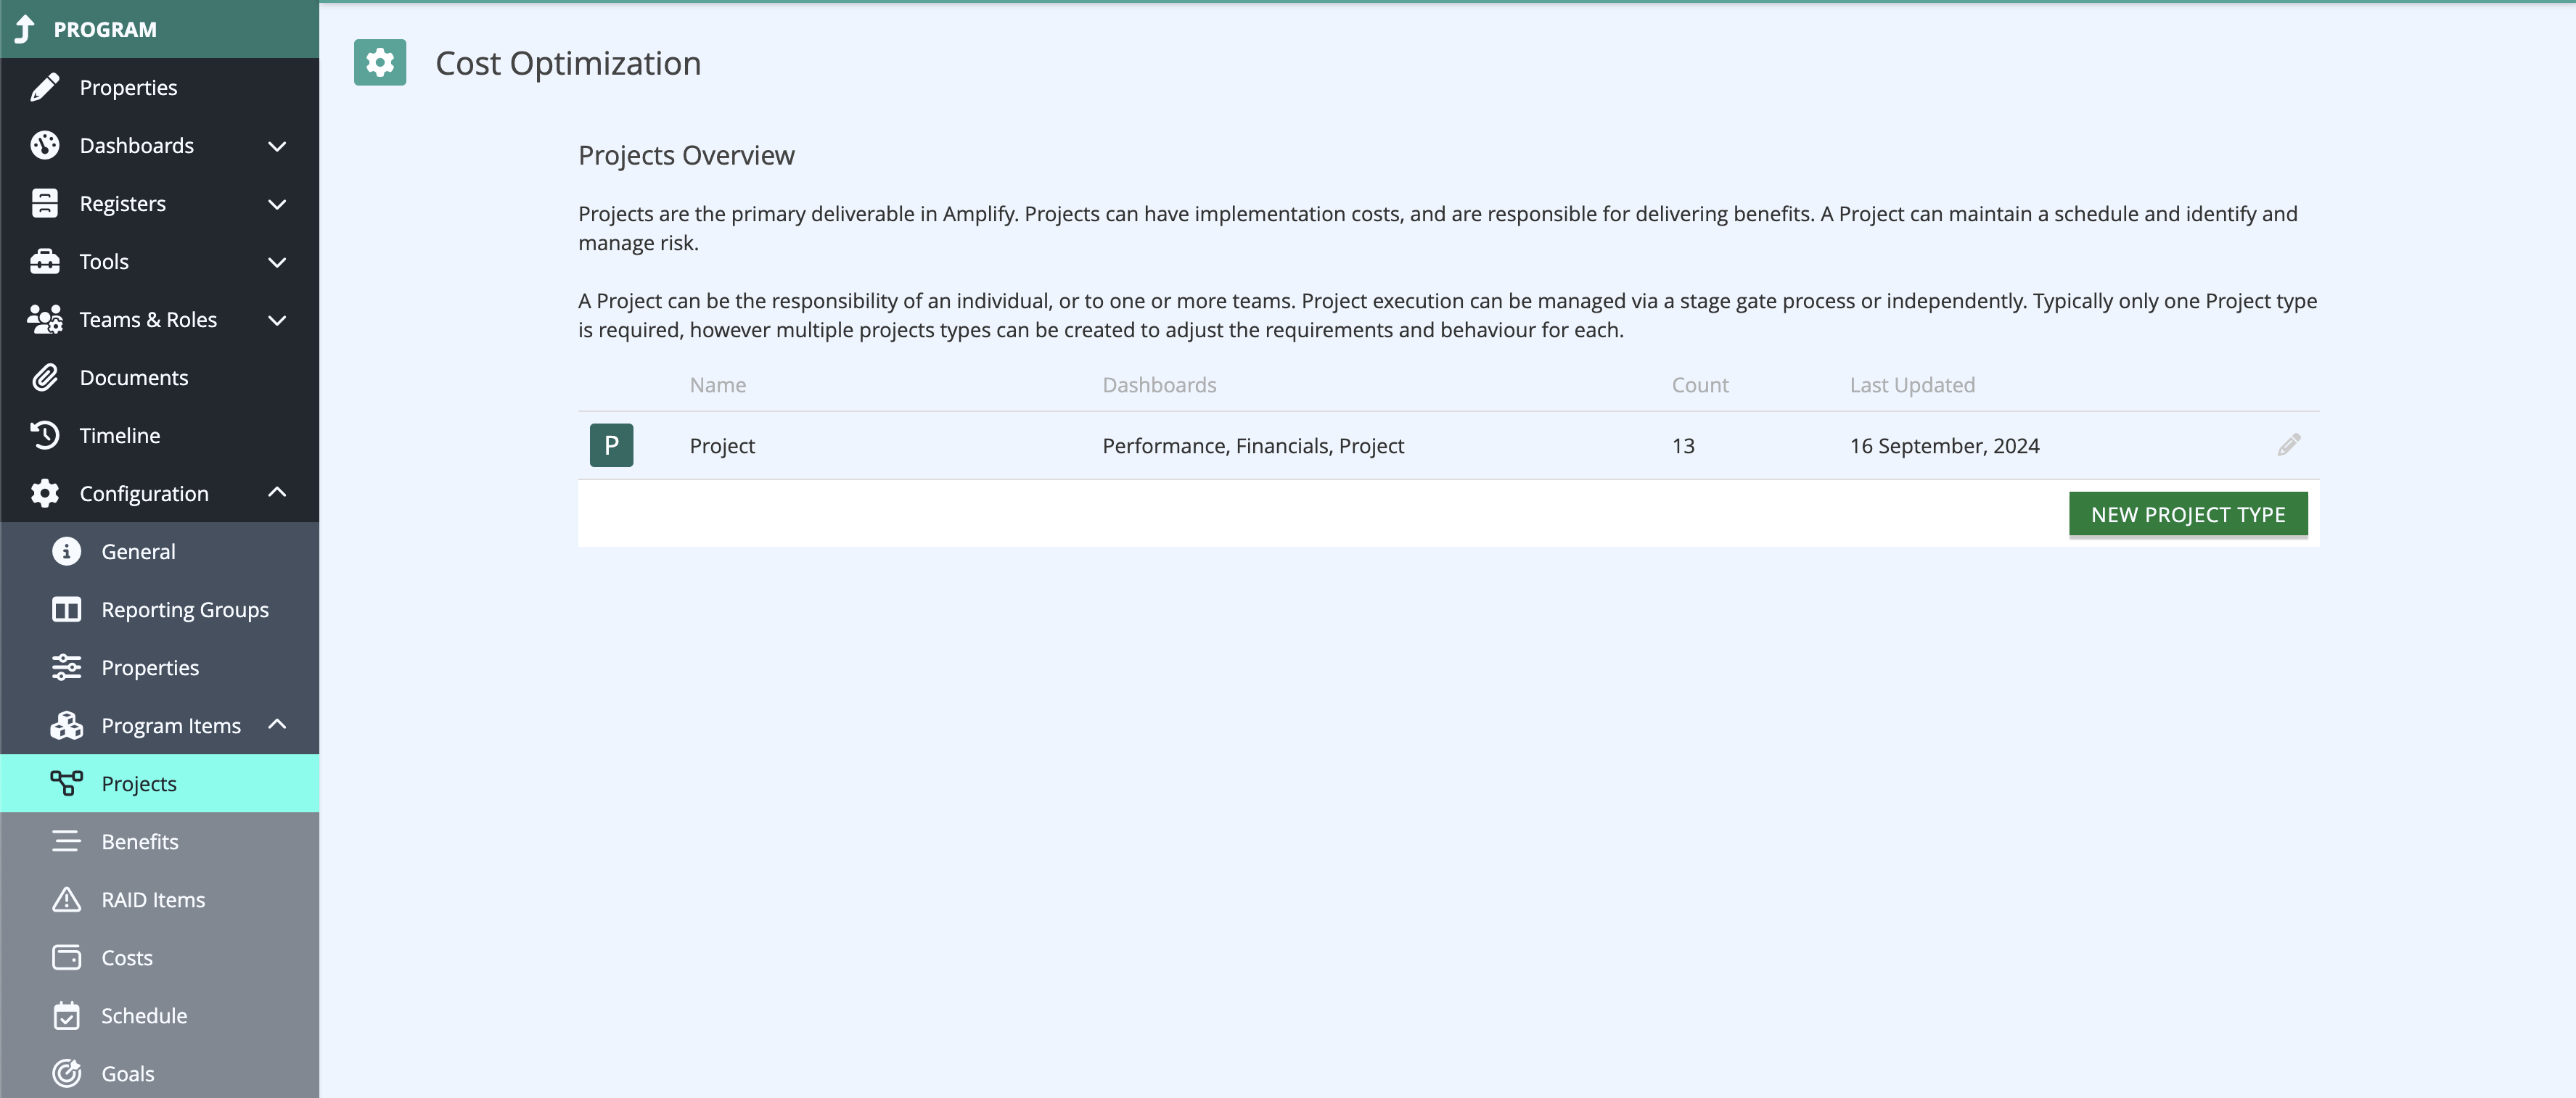Click the green P badge for Project
Screen dimensions: 2576x1098
[611, 445]
